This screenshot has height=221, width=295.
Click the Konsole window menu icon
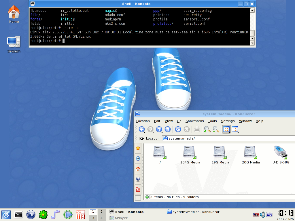[x=32, y=3]
